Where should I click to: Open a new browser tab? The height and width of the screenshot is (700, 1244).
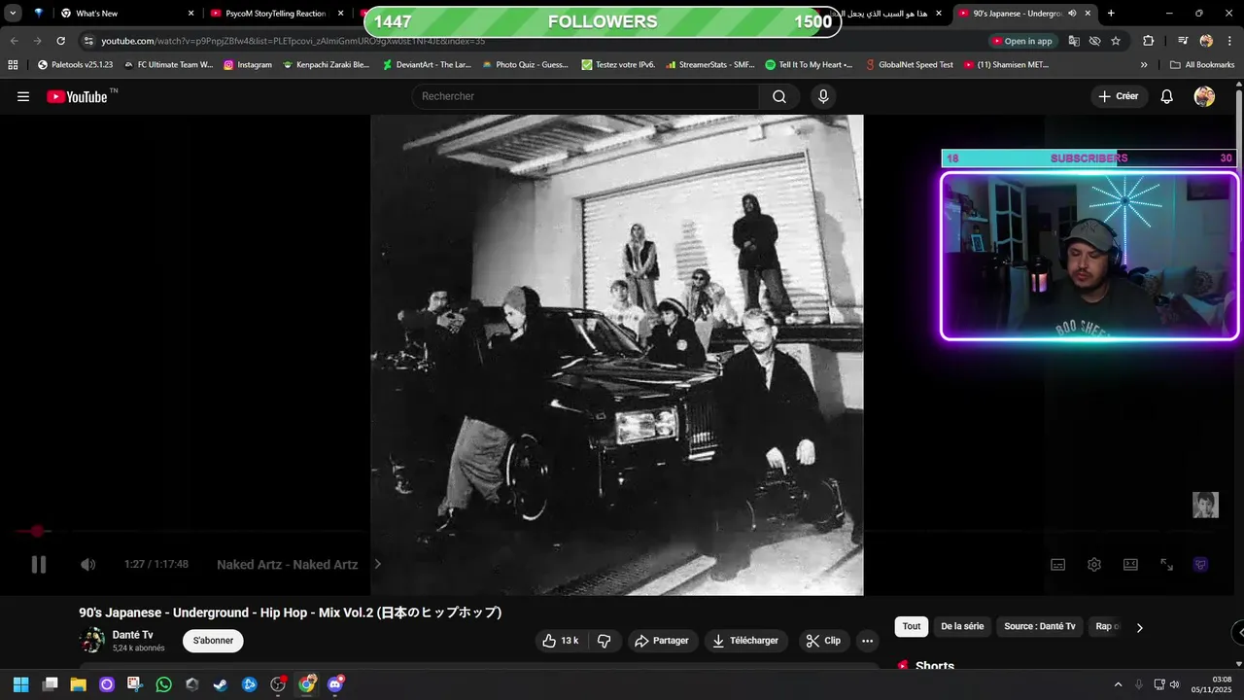pyautogui.click(x=1111, y=14)
